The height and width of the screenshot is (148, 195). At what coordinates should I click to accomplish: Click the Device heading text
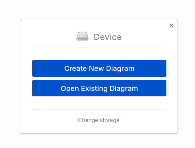(108, 37)
